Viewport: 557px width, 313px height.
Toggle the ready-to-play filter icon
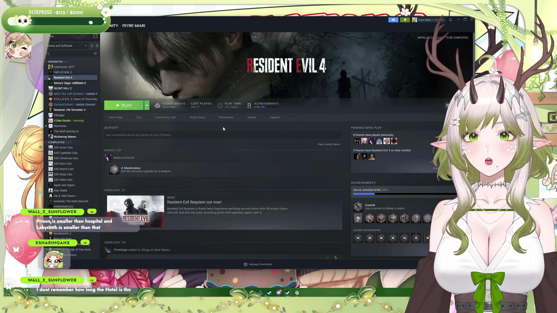[x=97, y=46]
